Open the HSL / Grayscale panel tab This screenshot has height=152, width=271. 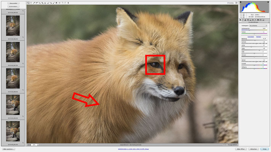click(x=248, y=20)
